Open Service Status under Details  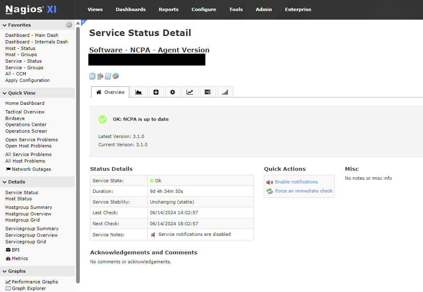(22, 192)
